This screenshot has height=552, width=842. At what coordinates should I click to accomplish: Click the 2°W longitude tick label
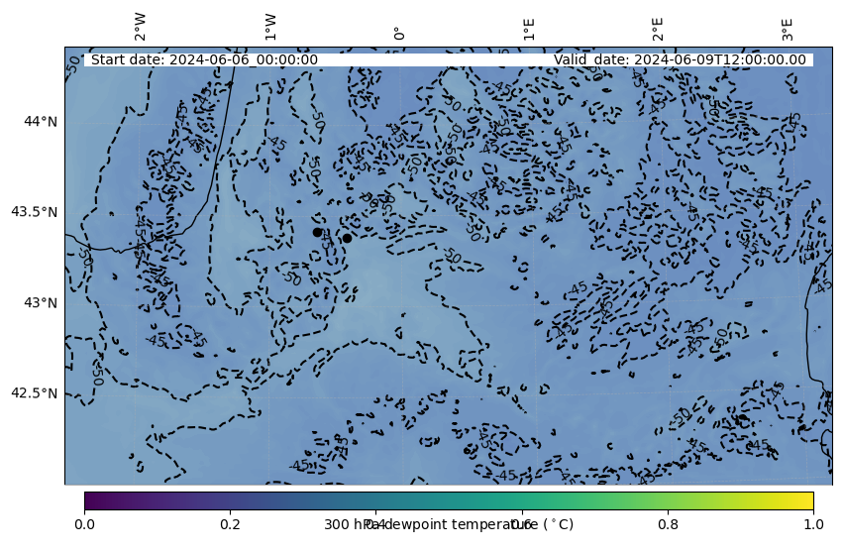[141, 27]
